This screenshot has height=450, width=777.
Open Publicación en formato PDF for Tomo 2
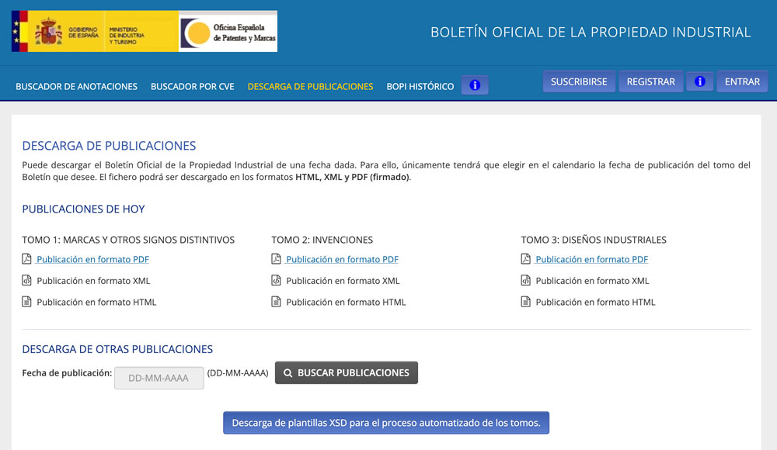point(342,259)
